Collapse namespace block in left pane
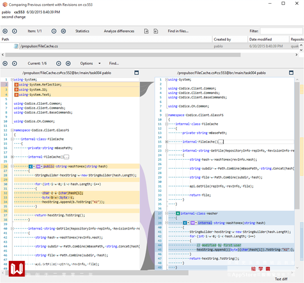This screenshot has width=304, height=283. coord(12,130)
